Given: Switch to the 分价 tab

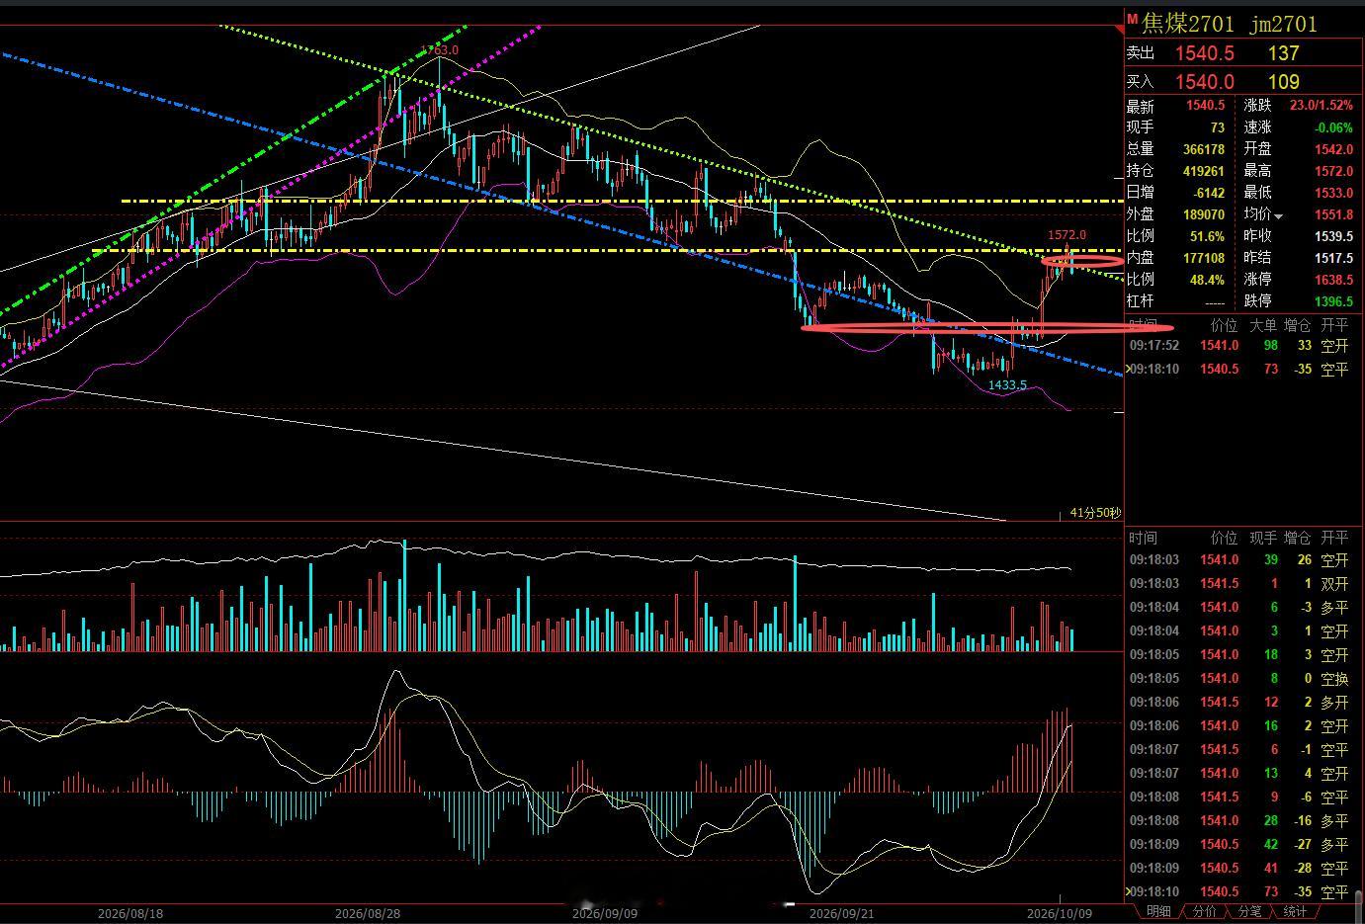Looking at the screenshot, I should tap(1205, 911).
